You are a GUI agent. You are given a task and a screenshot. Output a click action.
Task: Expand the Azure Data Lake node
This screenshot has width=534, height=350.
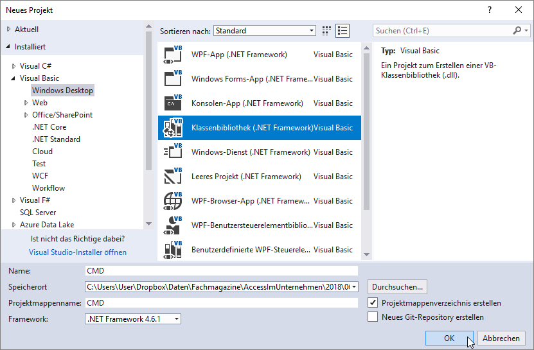coord(14,225)
